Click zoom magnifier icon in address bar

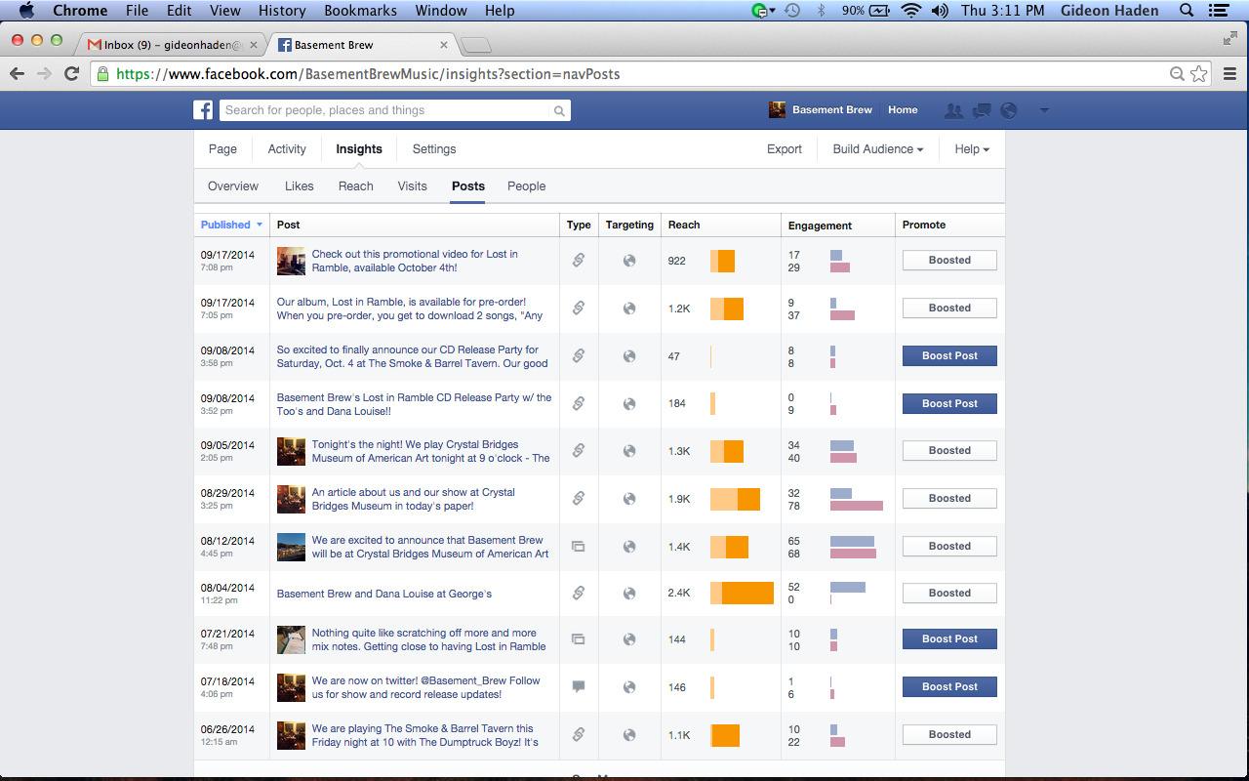1178,74
